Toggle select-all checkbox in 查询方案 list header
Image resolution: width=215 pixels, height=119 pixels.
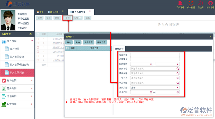click(x=67, y=48)
